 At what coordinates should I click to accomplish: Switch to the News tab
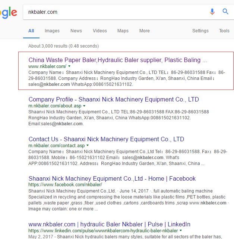76,31
